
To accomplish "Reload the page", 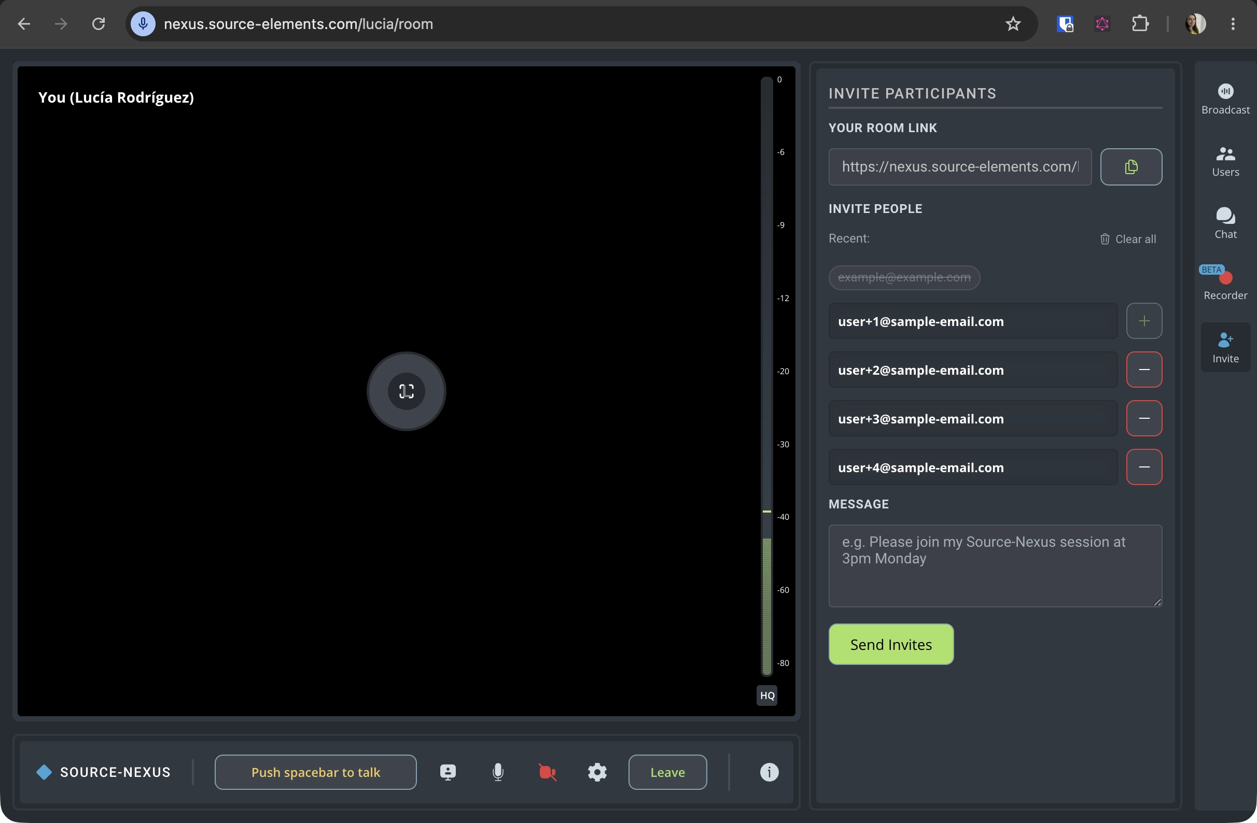I will tap(98, 24).
